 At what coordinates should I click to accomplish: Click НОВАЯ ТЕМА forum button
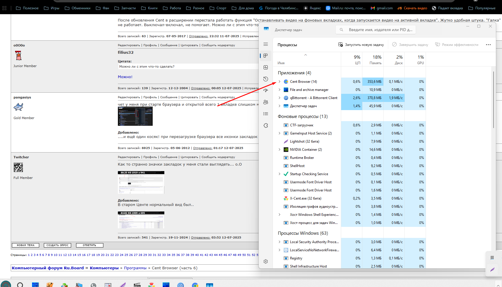coord(26,245)
